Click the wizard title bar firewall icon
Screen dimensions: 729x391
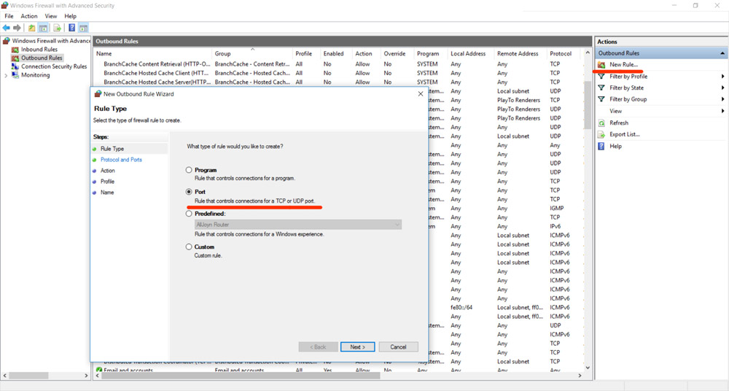98,94
